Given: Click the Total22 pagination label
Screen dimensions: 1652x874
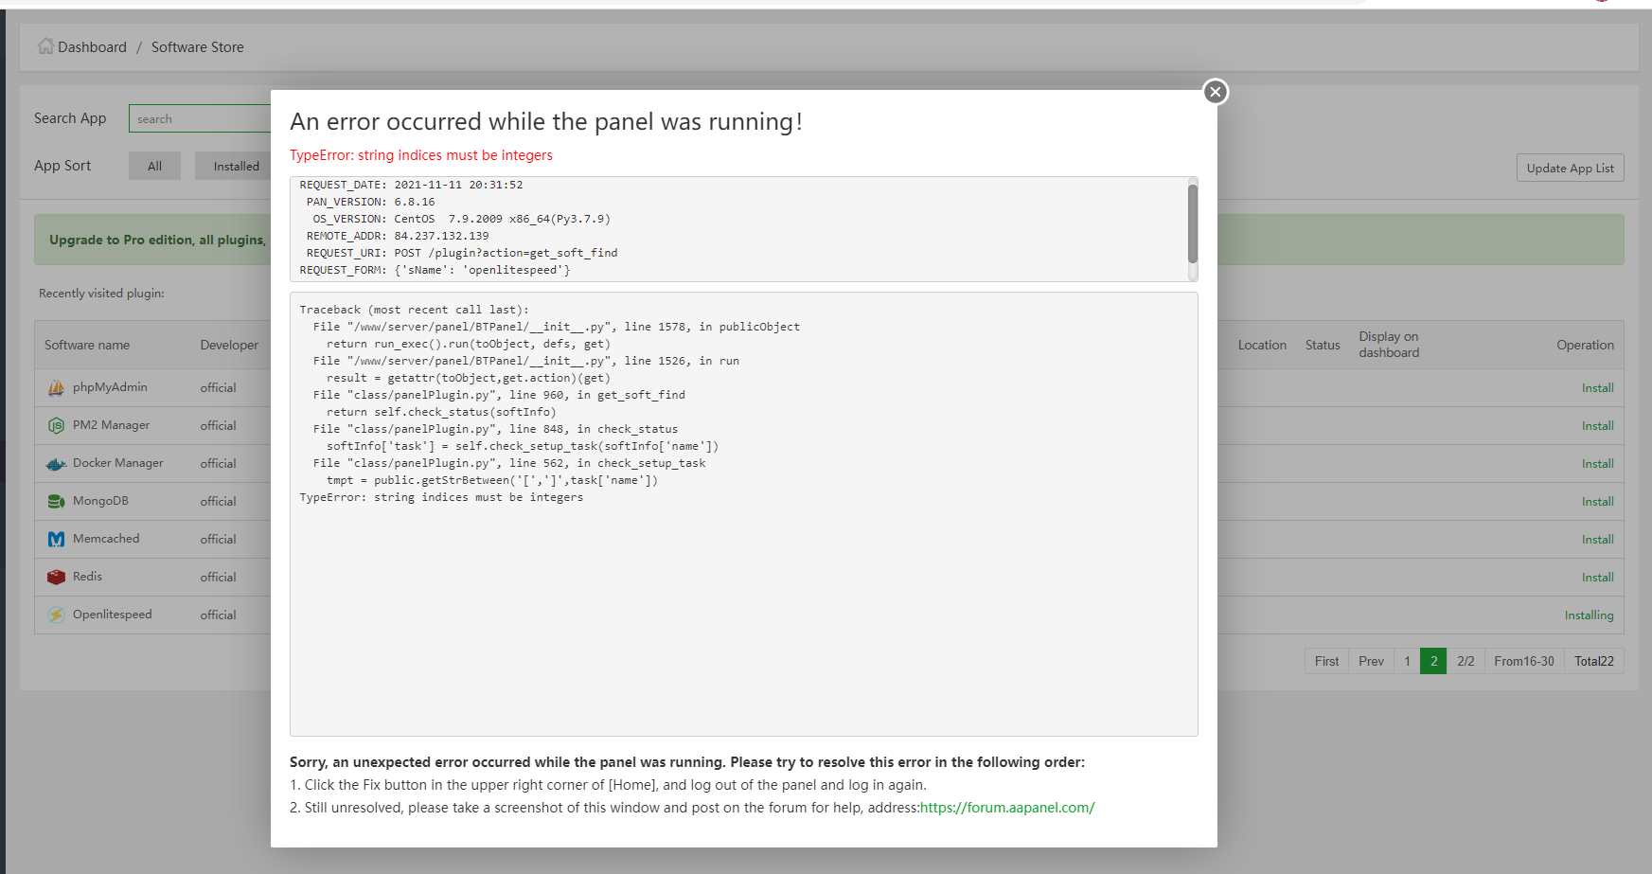Looking at the screenshot, I should [x=1593, y=661].
